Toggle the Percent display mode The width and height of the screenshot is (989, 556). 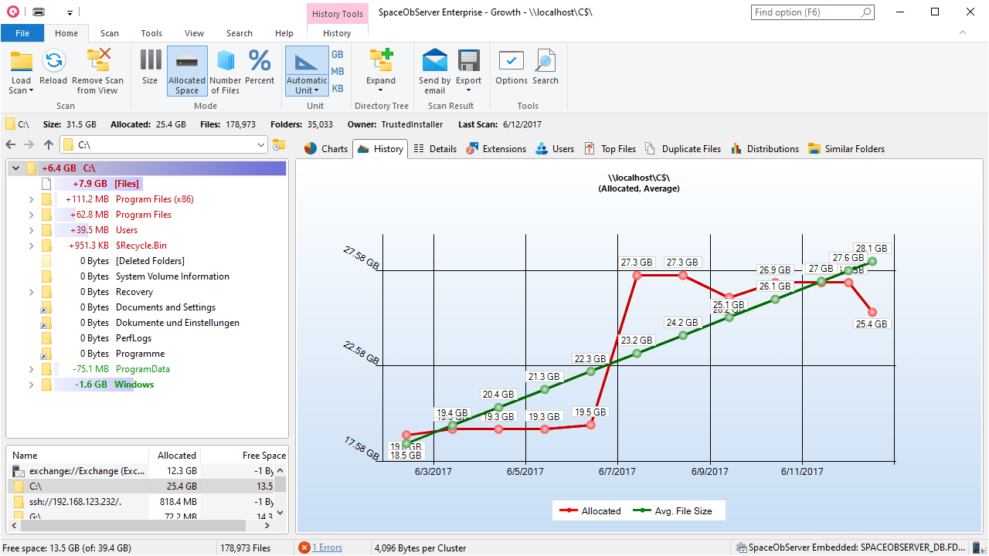click(x=260, y=62)
